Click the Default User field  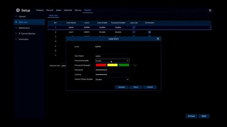63,66
